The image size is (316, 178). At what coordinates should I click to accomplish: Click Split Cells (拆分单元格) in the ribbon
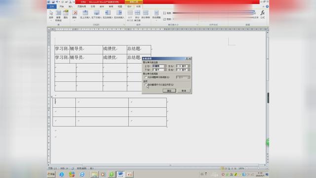[137, 16]
